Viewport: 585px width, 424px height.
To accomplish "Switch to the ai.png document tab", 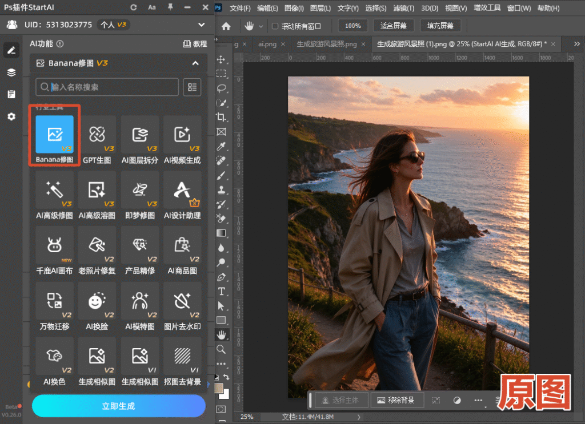I will pos(267,44).
